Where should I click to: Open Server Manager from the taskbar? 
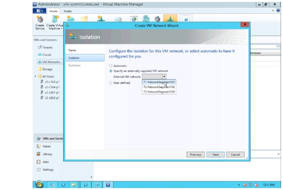[52, 185]
